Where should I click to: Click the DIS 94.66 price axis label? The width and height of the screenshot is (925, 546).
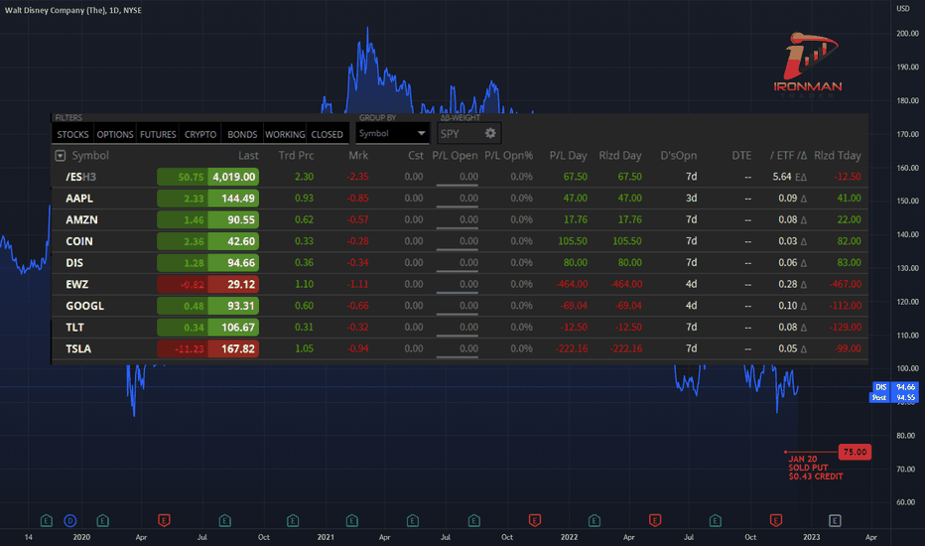click(x=895, y=387)
